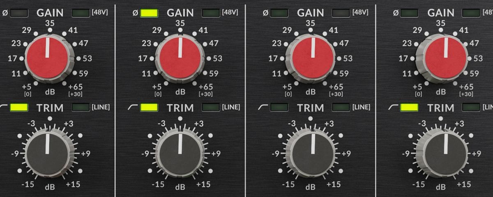493x197 pixels.
Task: Toggle phase invert on fourth channel
Action: [409, 13]
